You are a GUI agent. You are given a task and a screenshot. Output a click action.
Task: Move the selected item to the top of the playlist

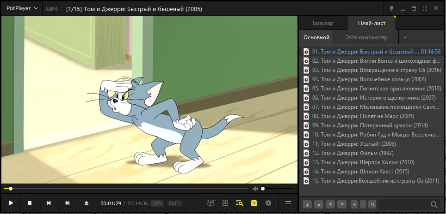coord(307,204)
